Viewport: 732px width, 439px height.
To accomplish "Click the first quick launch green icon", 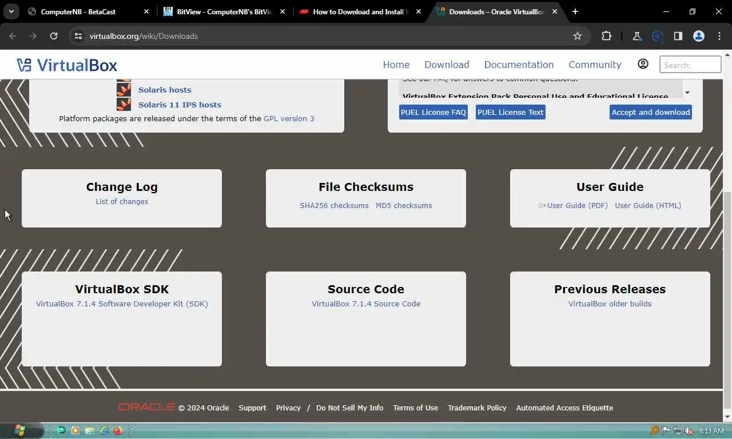I will point(61,430).
